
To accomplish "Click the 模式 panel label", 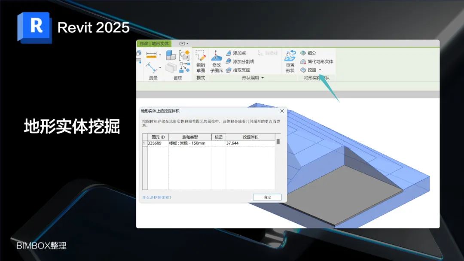I will coord(201,77).
